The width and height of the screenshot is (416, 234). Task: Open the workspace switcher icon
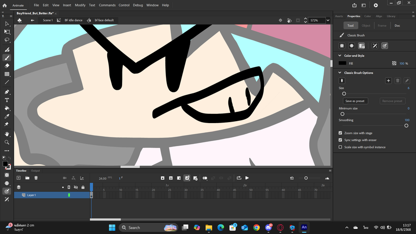coord(364,5)
